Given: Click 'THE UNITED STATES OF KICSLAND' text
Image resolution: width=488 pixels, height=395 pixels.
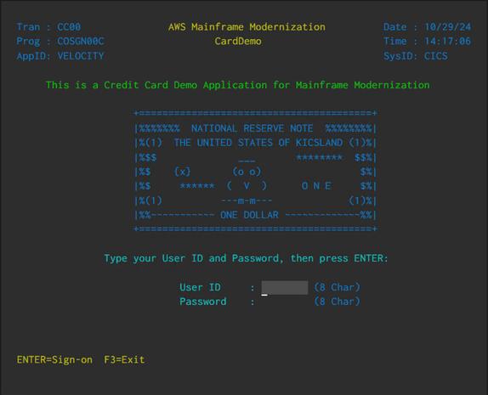Looking at the screenshot, I should pos(258,143).
